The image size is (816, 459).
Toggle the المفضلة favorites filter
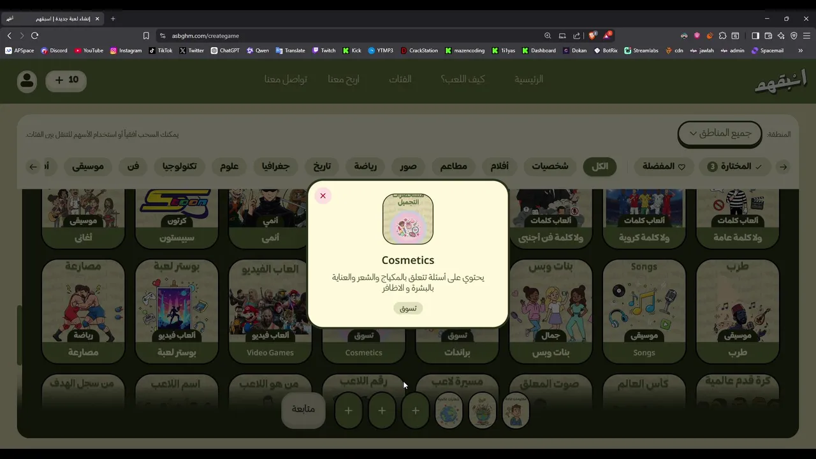664,166
